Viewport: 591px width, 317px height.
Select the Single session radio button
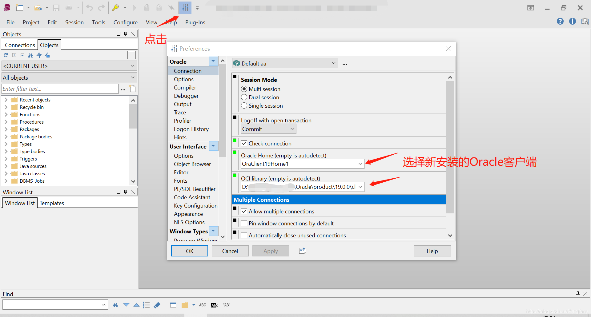pyautogui.click(x=244, y=105)
